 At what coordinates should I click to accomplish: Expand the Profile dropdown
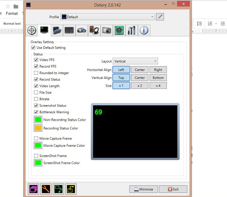click(108, 17)
